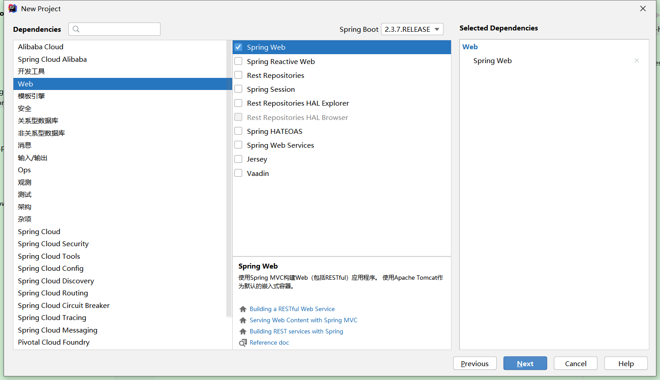Open Building REST services with Spring link
This screenshot has width=660, height=380.
point(296,331)
